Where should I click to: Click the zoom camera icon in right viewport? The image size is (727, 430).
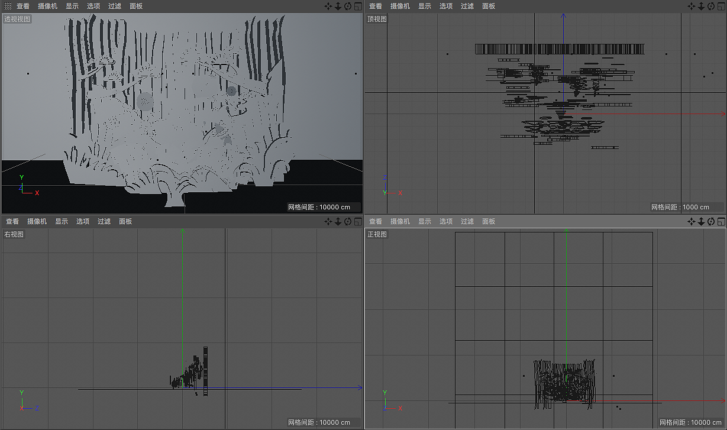[x=338, y=222]
